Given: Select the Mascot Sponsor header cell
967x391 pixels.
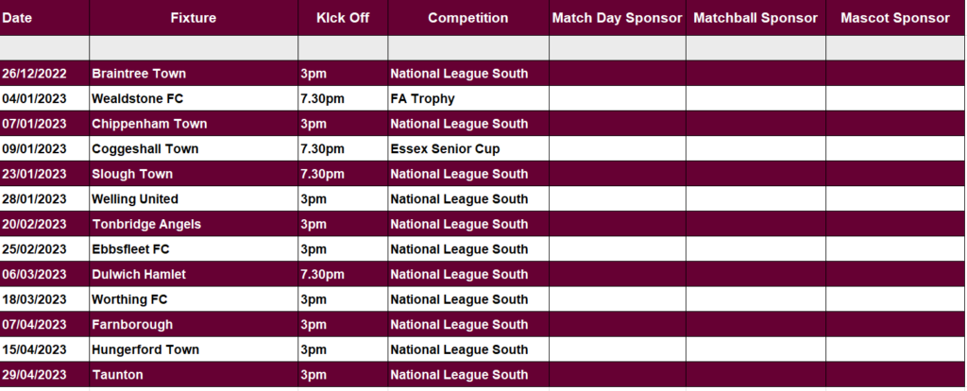Looking at the screenshot, I should point(896,18).
